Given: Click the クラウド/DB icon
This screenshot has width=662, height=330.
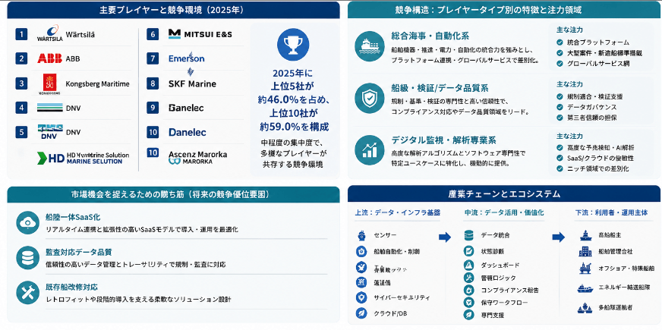Looking at the screenshot, I should click(x=361, y=313).
